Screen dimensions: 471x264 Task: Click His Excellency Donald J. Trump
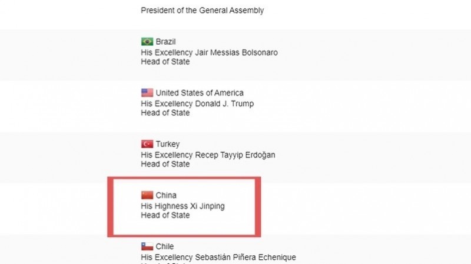pos(197,103)
